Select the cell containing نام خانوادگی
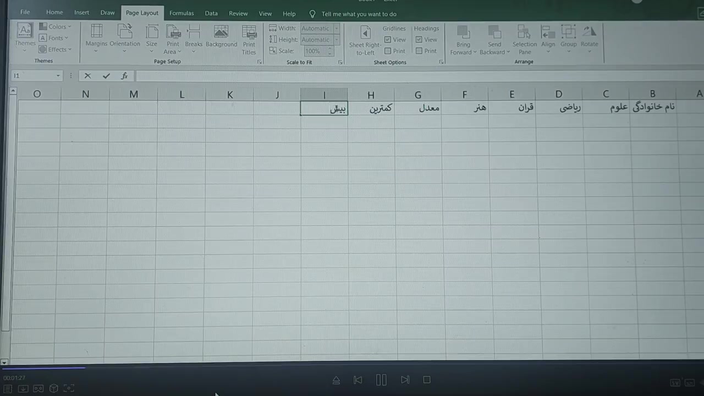This screenshot has height=396, width=704. (653, 107)
